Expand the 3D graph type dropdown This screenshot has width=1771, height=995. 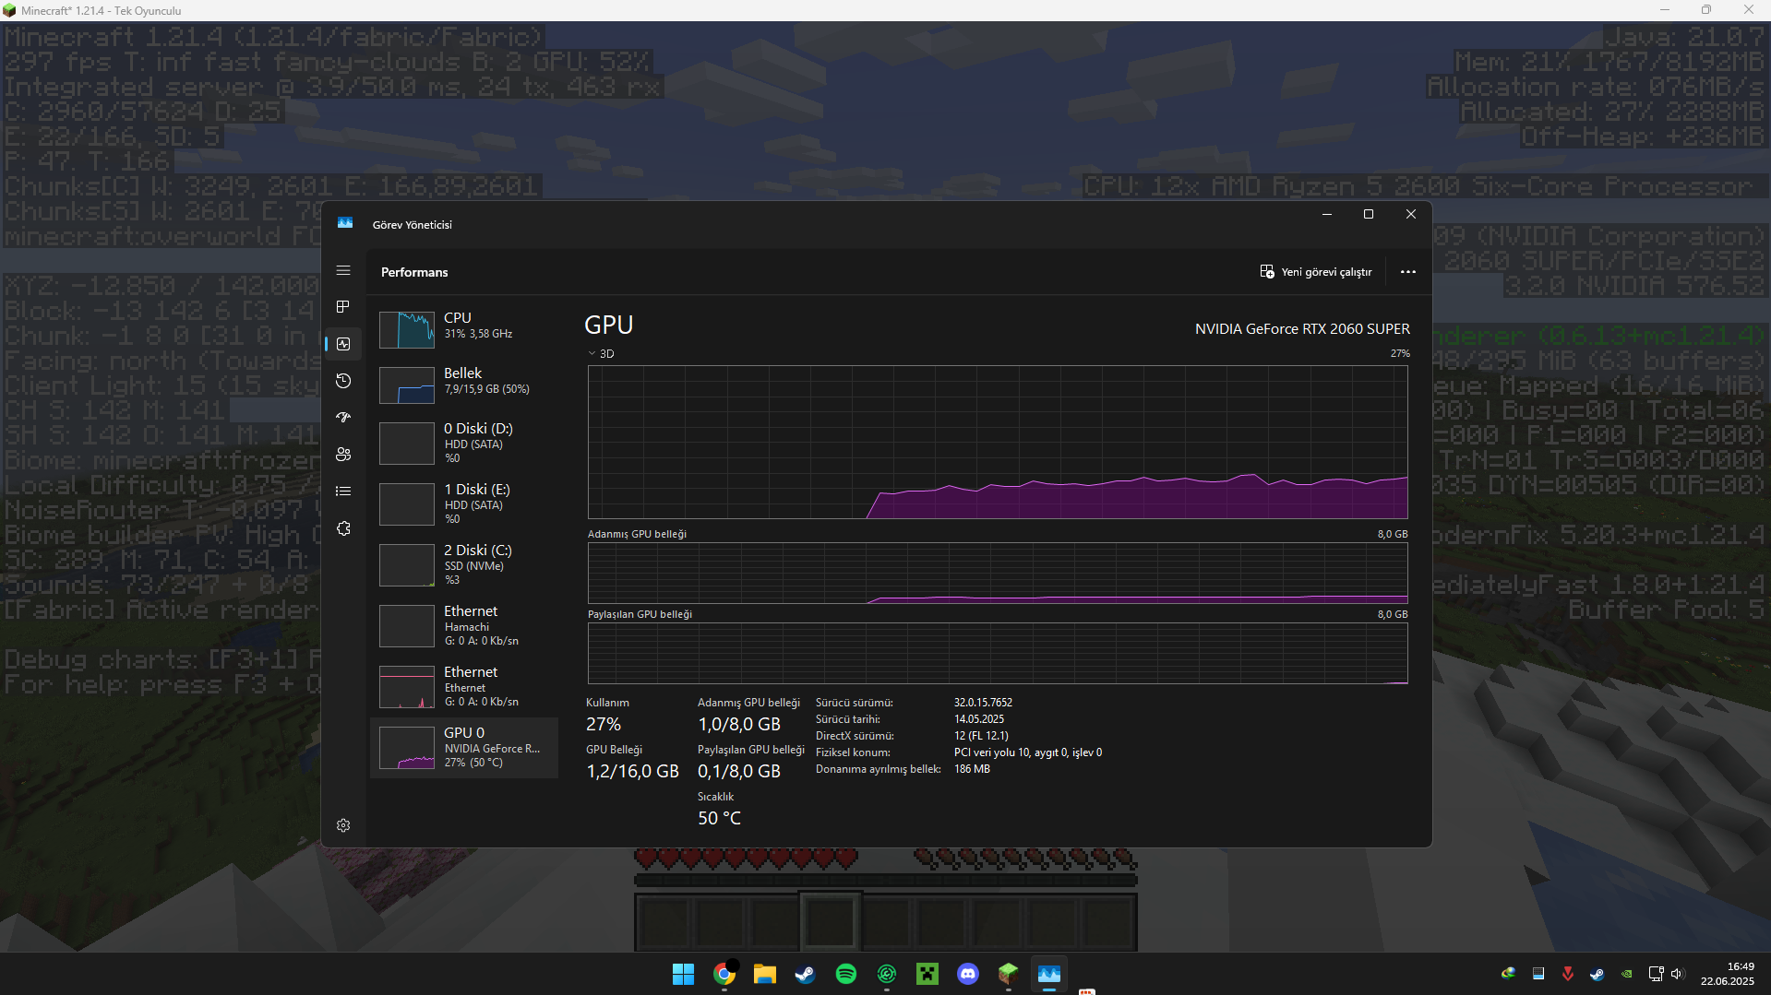601,354
